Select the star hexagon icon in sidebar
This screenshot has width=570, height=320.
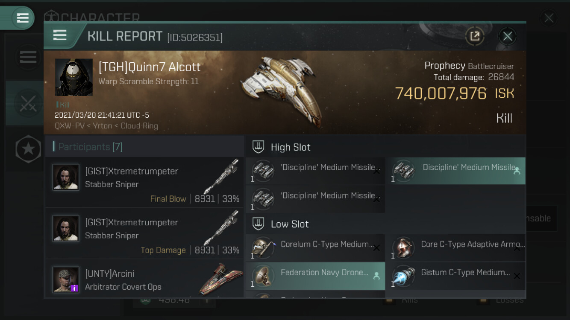pos(28,149)
